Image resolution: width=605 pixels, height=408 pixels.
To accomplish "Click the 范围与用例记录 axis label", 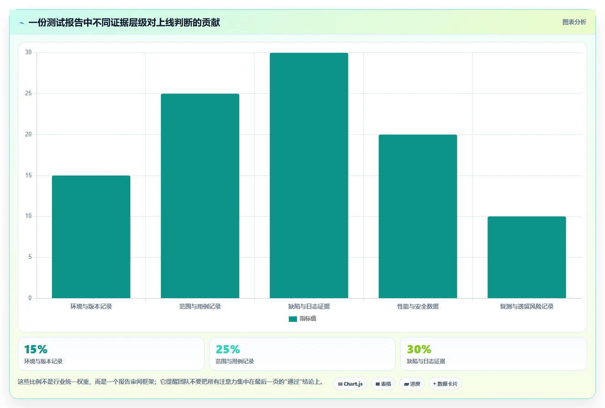I will point(200,307).
